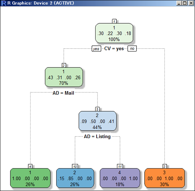Screen dimensions: 195x191
Task: Click the small node number 2 label
Action: point(64,65)
